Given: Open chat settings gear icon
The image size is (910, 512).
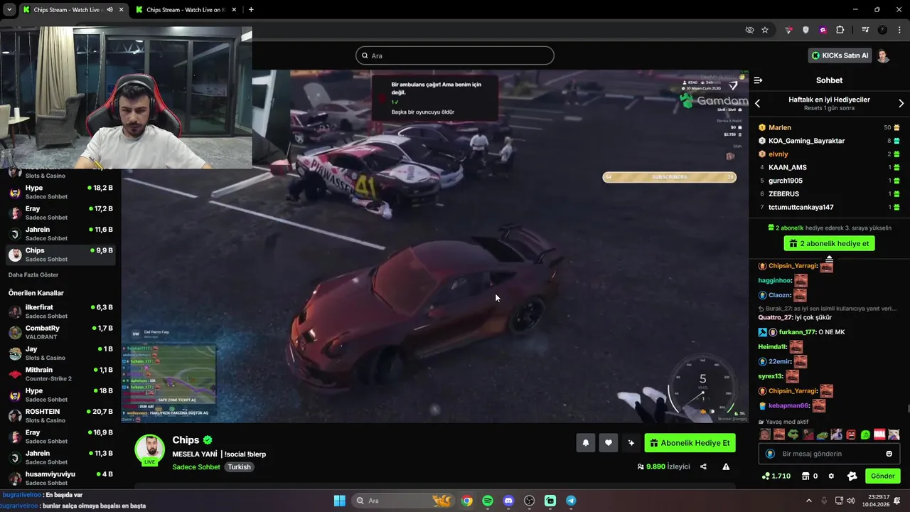Looking at the screenshot, I should 831,476.
